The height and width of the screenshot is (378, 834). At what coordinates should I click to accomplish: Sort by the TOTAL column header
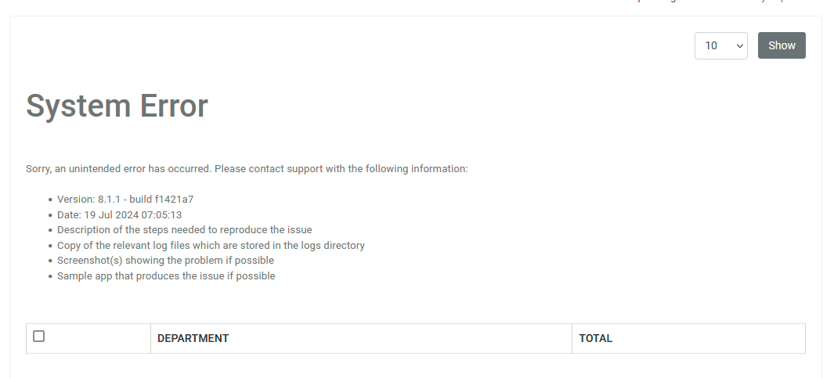(595, 338)
